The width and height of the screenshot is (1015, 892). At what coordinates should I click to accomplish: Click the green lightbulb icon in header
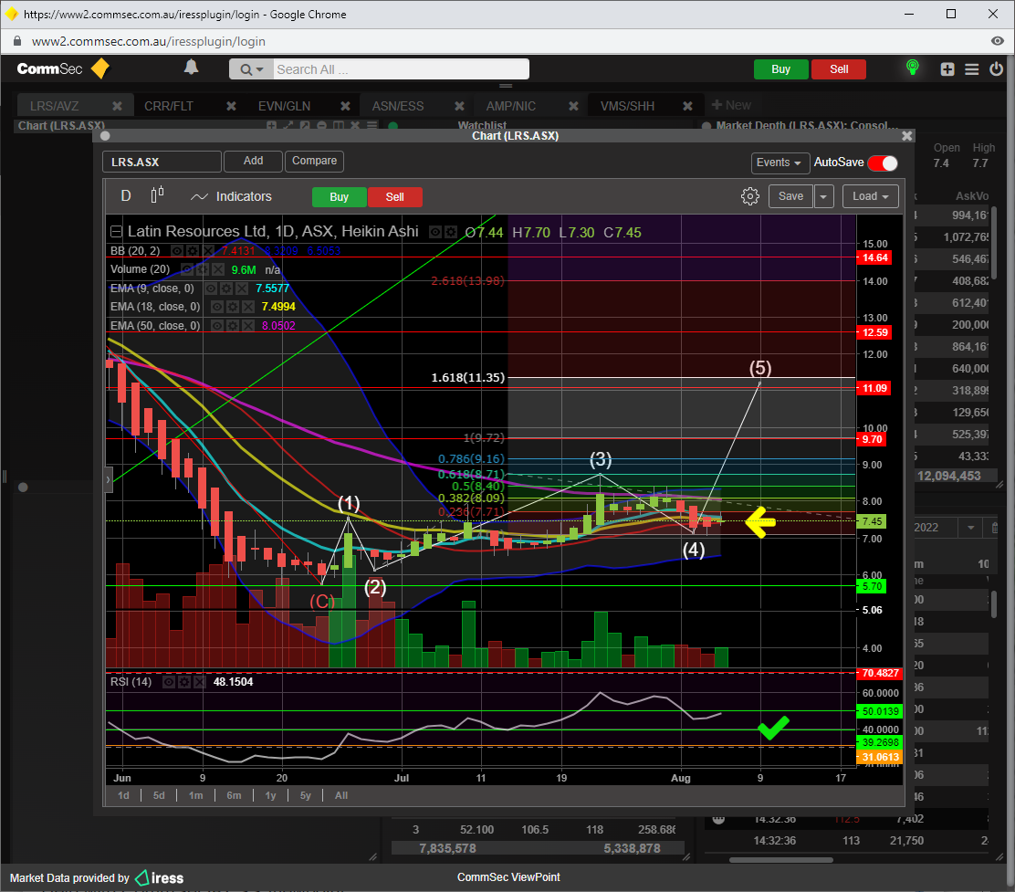coord(912,68)
